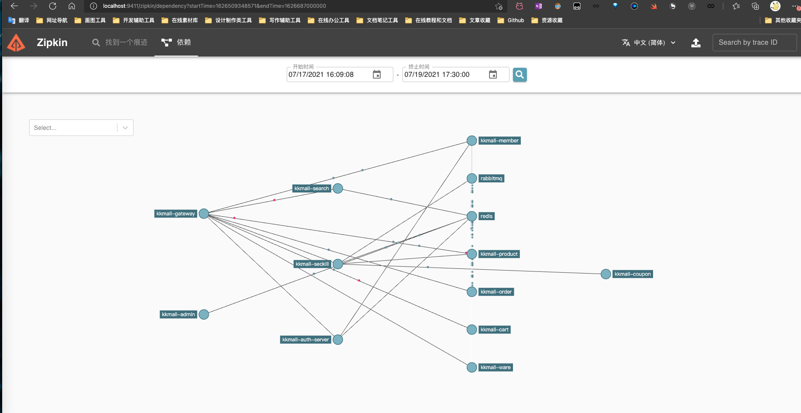The image size is (801, 413).
Task: Click the kkmall-product label
Action: 499,254
